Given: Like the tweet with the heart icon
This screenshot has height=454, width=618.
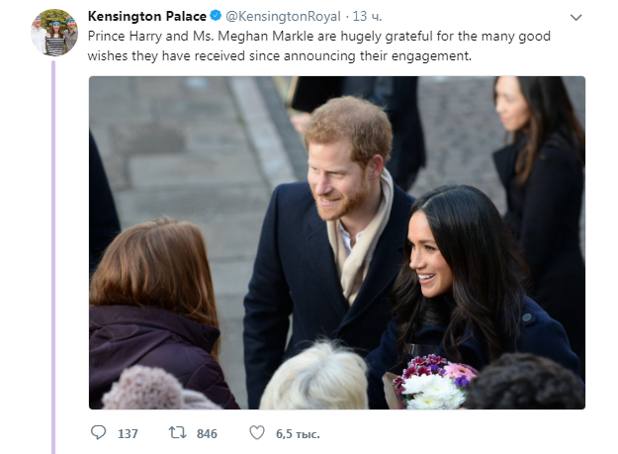Looking at the screenshot, I should (x=256, y=433).
